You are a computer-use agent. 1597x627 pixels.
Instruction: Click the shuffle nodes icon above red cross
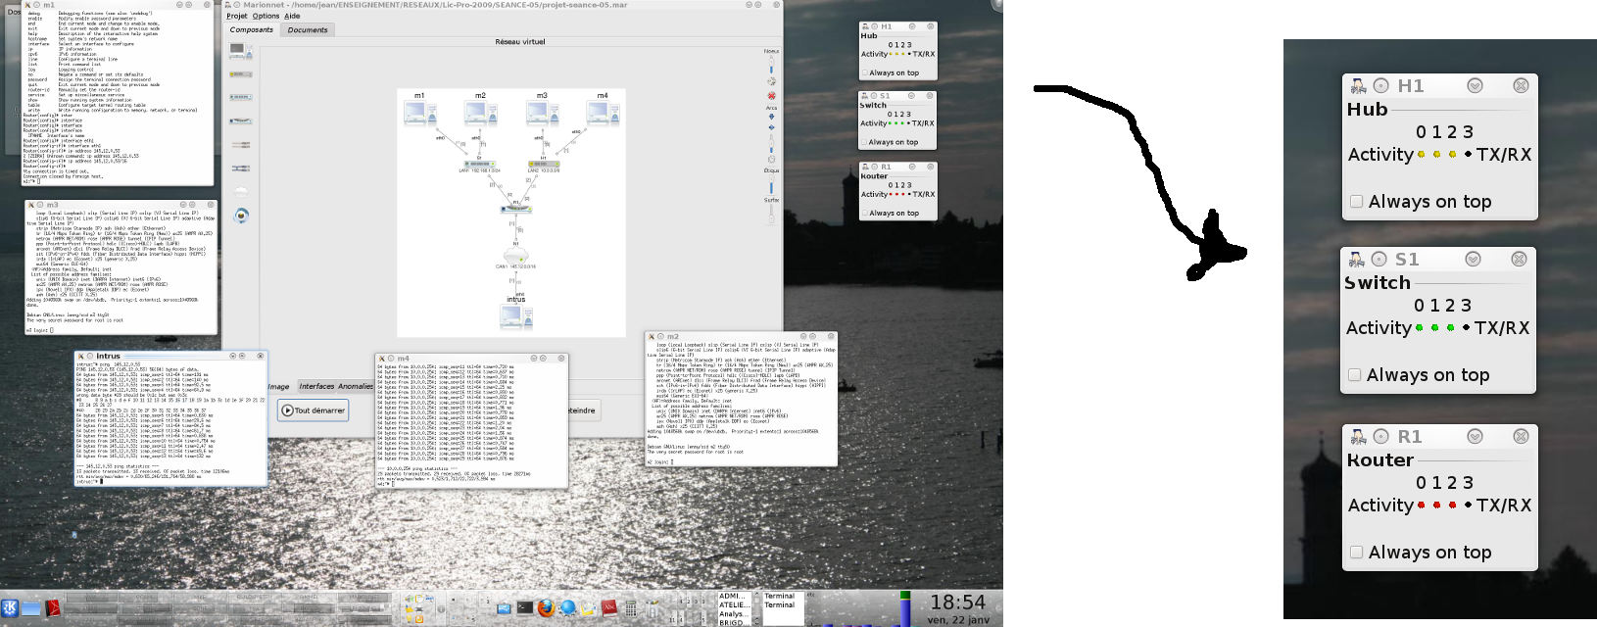(771, 80)
